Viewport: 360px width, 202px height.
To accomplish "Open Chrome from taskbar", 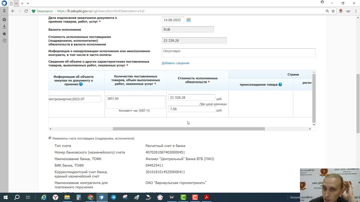I will tap(90, 197).
